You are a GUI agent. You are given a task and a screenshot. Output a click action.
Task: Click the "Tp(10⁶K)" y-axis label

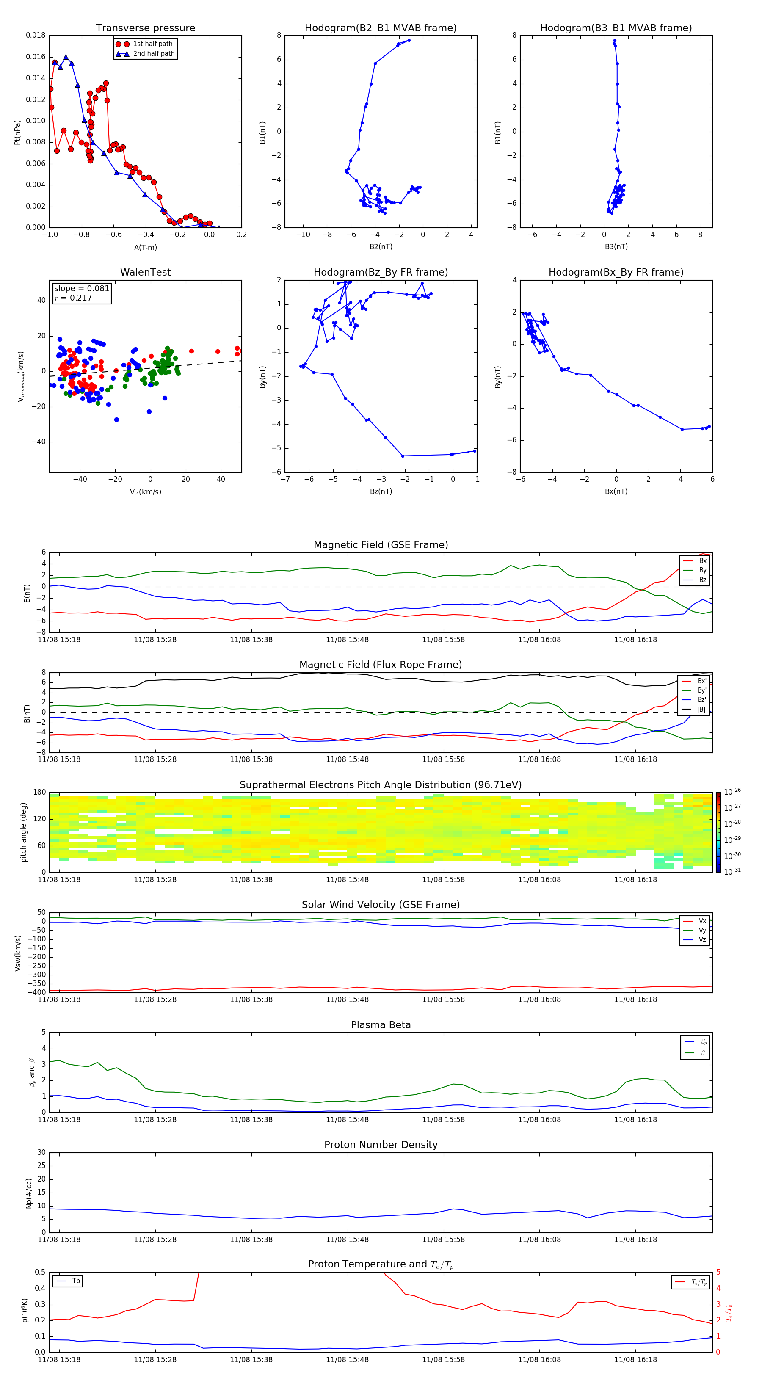(25, 1312)
